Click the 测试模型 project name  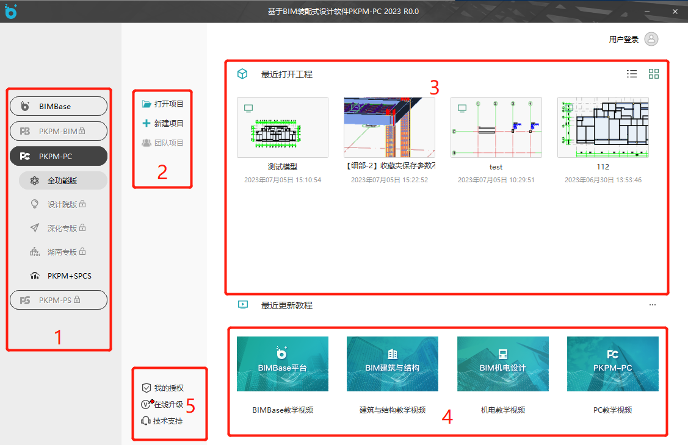(x=283, y=167)
